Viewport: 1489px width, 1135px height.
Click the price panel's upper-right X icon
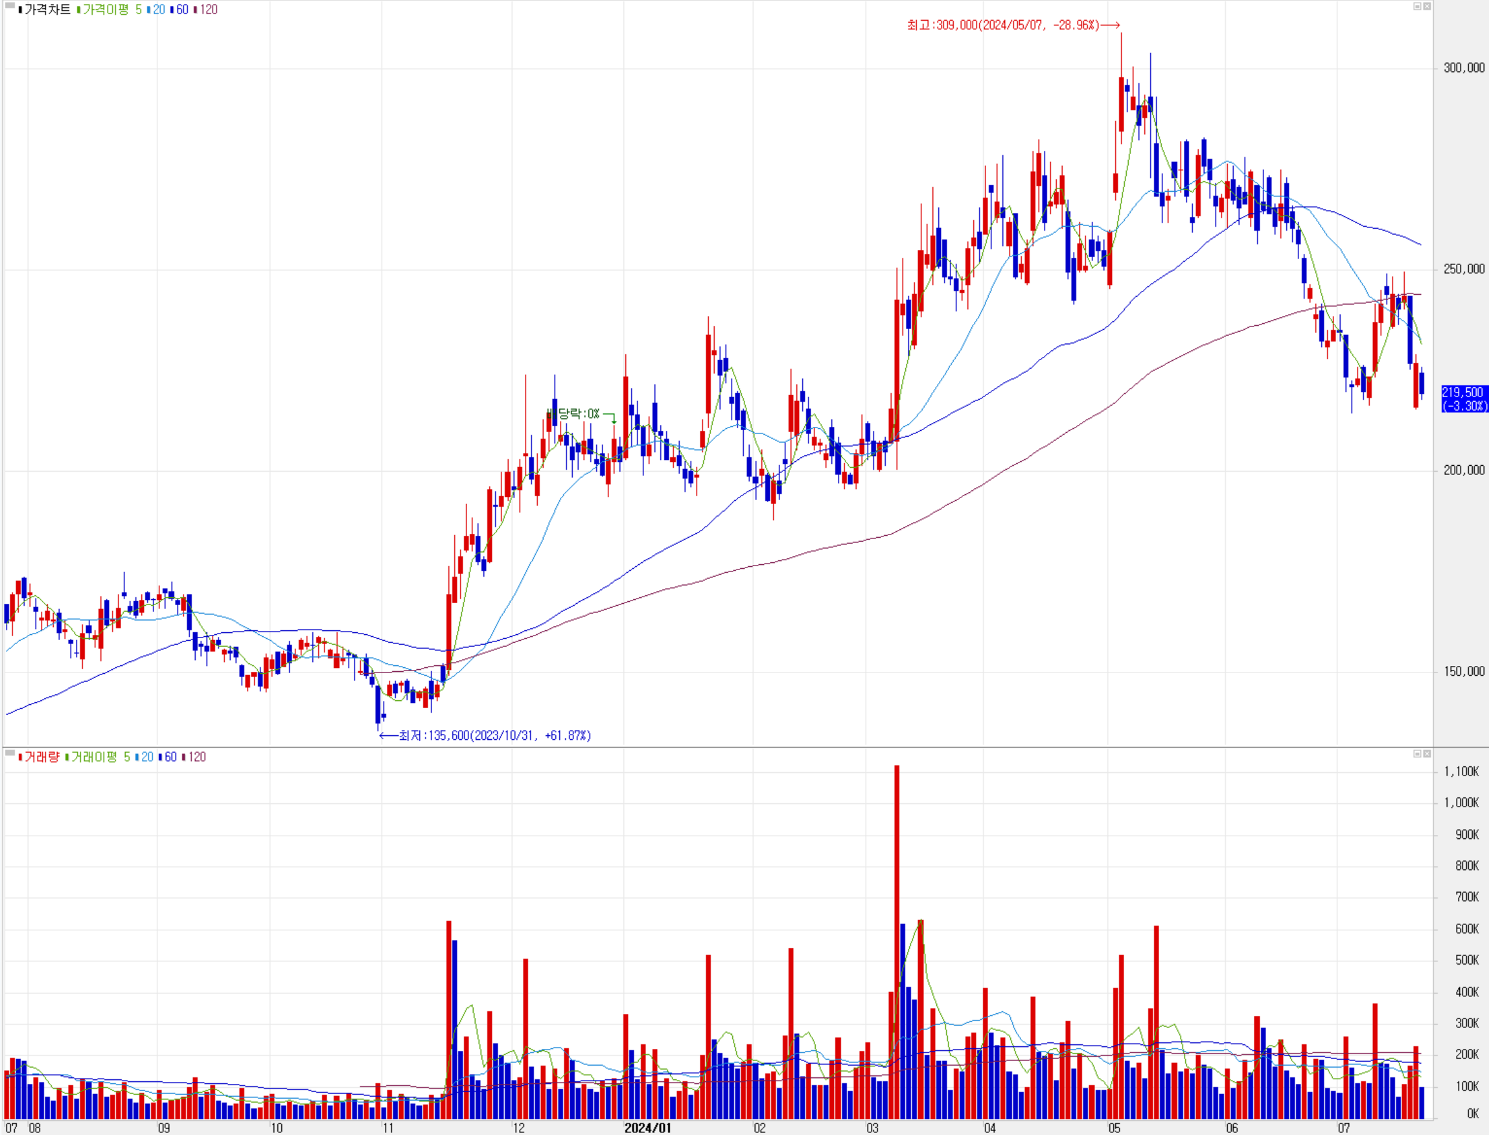point(1427,6)
